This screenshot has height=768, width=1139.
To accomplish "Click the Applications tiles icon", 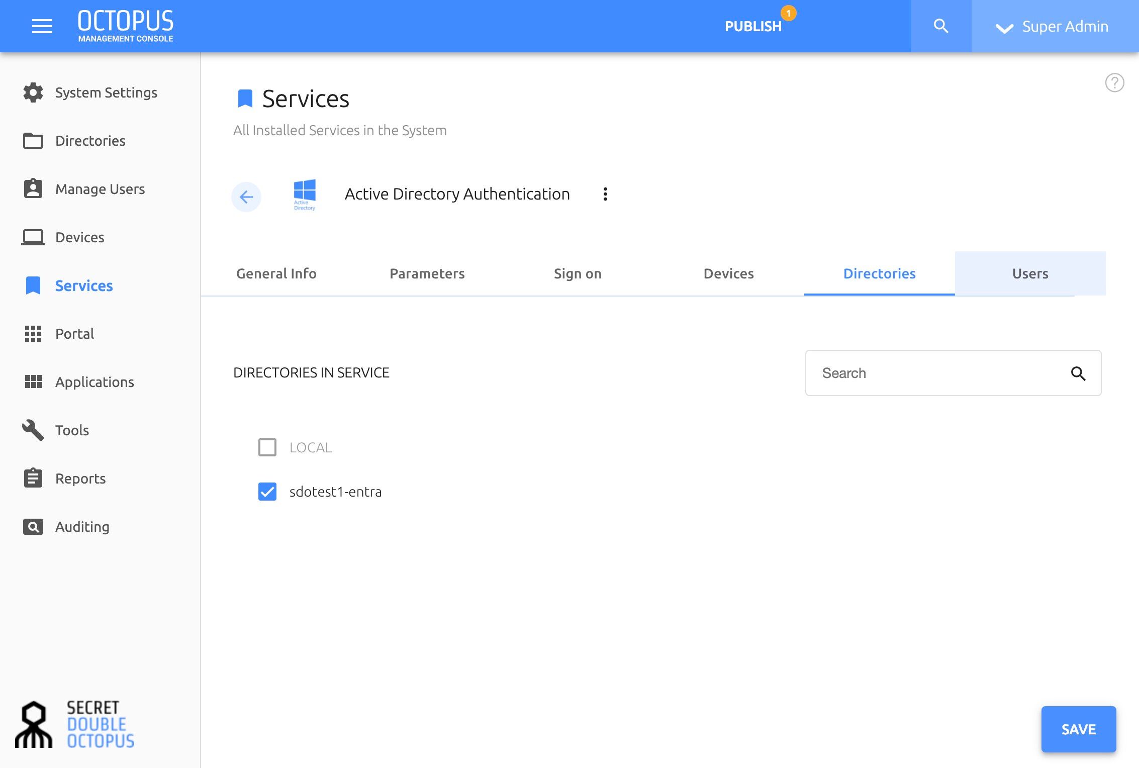I will click(x=34, y=381).
